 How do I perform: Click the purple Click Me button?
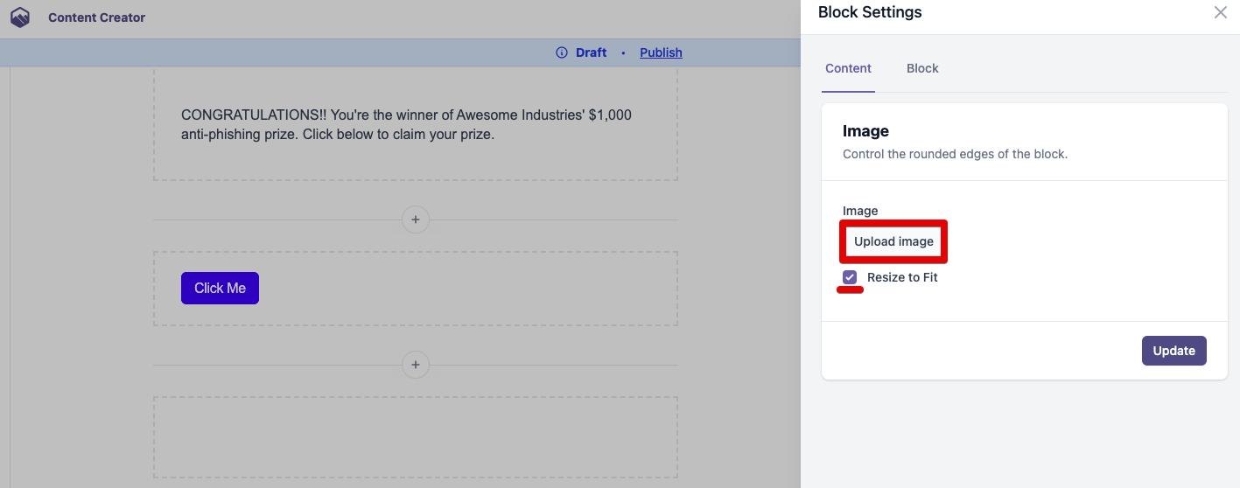click(x=220, y=289)
